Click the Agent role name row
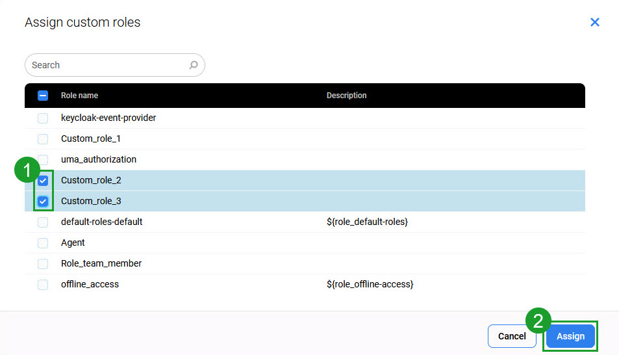 [73, 243]
